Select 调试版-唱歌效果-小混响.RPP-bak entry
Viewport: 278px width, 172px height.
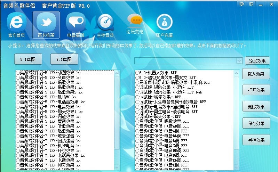click(x=169, y=92)
